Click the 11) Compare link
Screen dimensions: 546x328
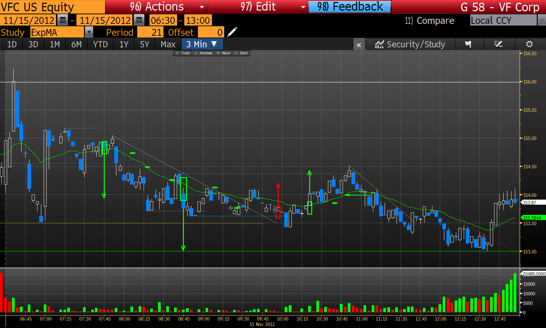pyautogui.click(x=429, y=20)
